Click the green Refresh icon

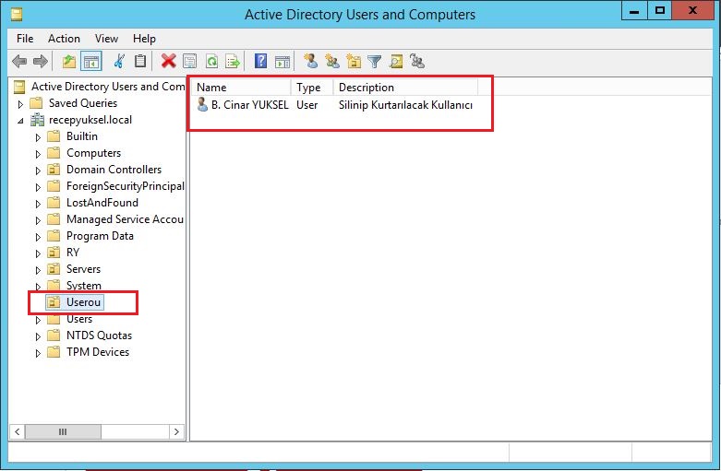coord(211,61)
